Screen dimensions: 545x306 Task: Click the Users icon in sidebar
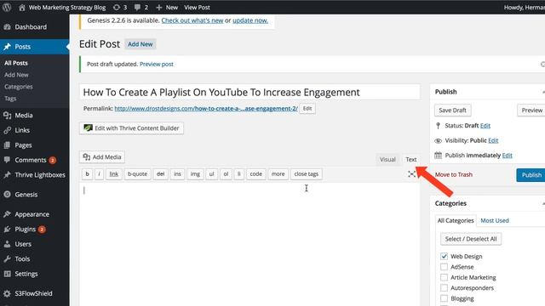(x=8, y=244)
